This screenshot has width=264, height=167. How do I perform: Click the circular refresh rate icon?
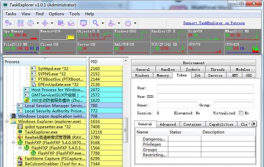31,23
